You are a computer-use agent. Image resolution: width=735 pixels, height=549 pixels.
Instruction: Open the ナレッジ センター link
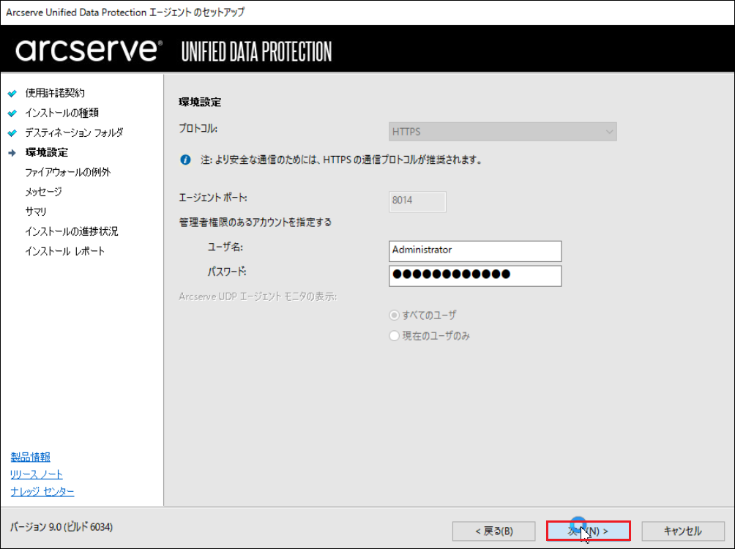click(42, 491)
